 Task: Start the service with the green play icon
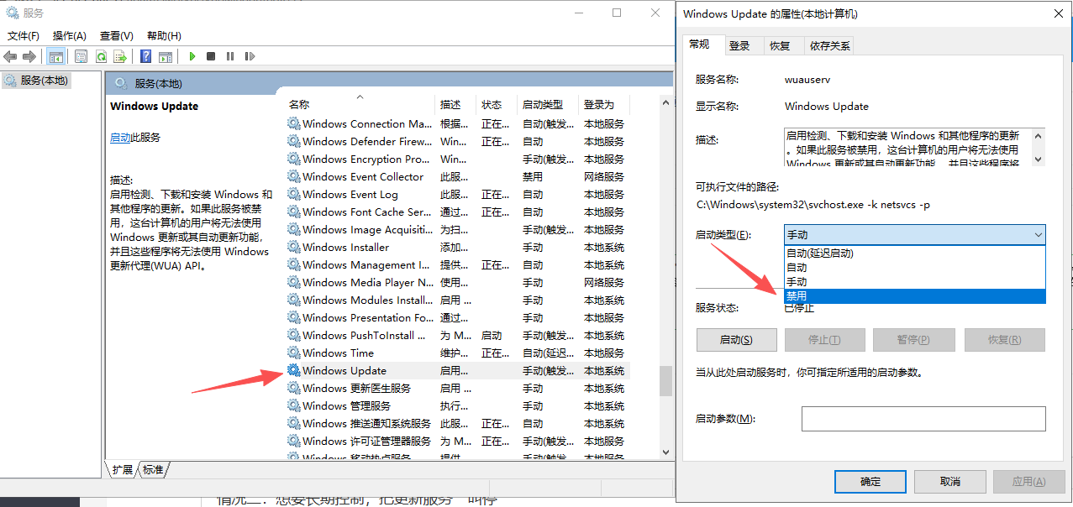(192, 56)
